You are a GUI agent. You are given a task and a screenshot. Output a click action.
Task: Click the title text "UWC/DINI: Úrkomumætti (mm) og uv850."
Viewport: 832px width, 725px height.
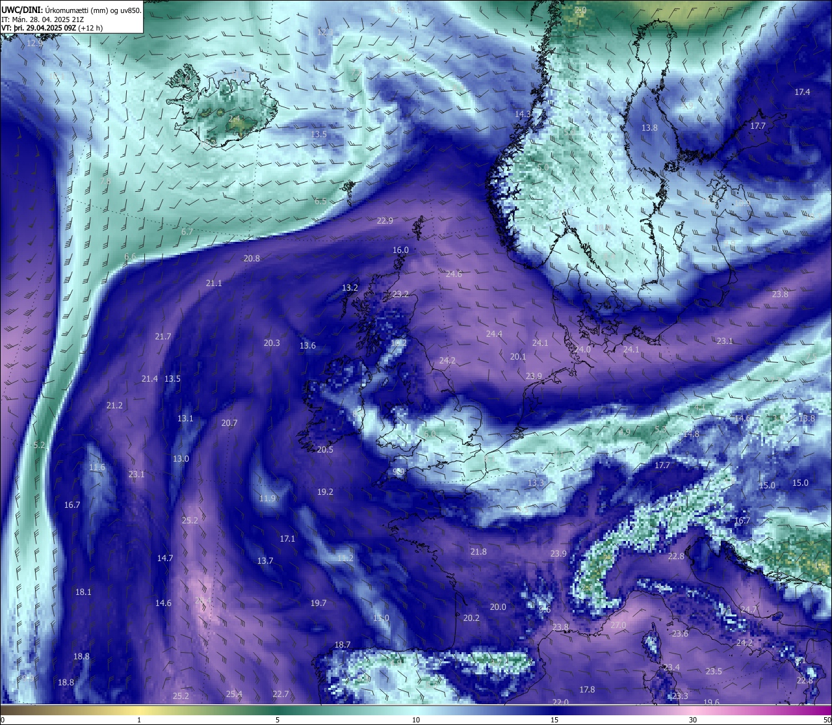(71, 10)
